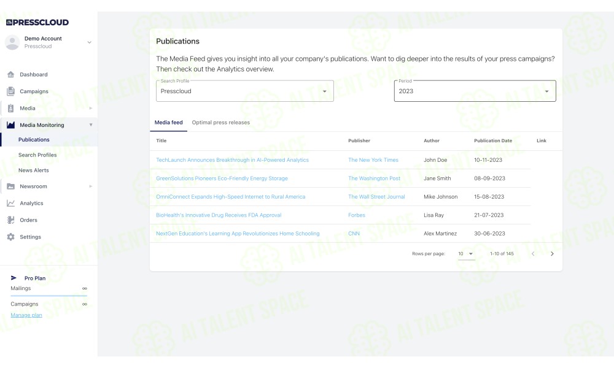The height and width of the screenshot is (368, 614).
Task: Click the Forbes publisher link
Action: point(357,215)
